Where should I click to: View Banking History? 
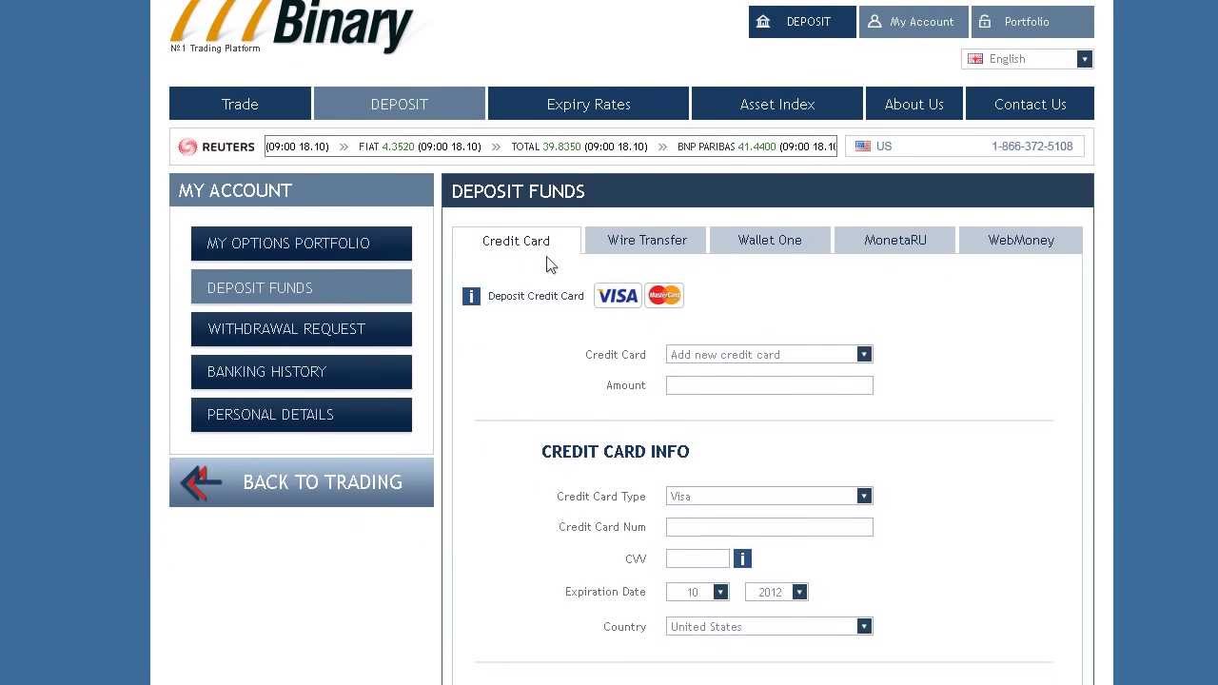(x=302, y=372)
